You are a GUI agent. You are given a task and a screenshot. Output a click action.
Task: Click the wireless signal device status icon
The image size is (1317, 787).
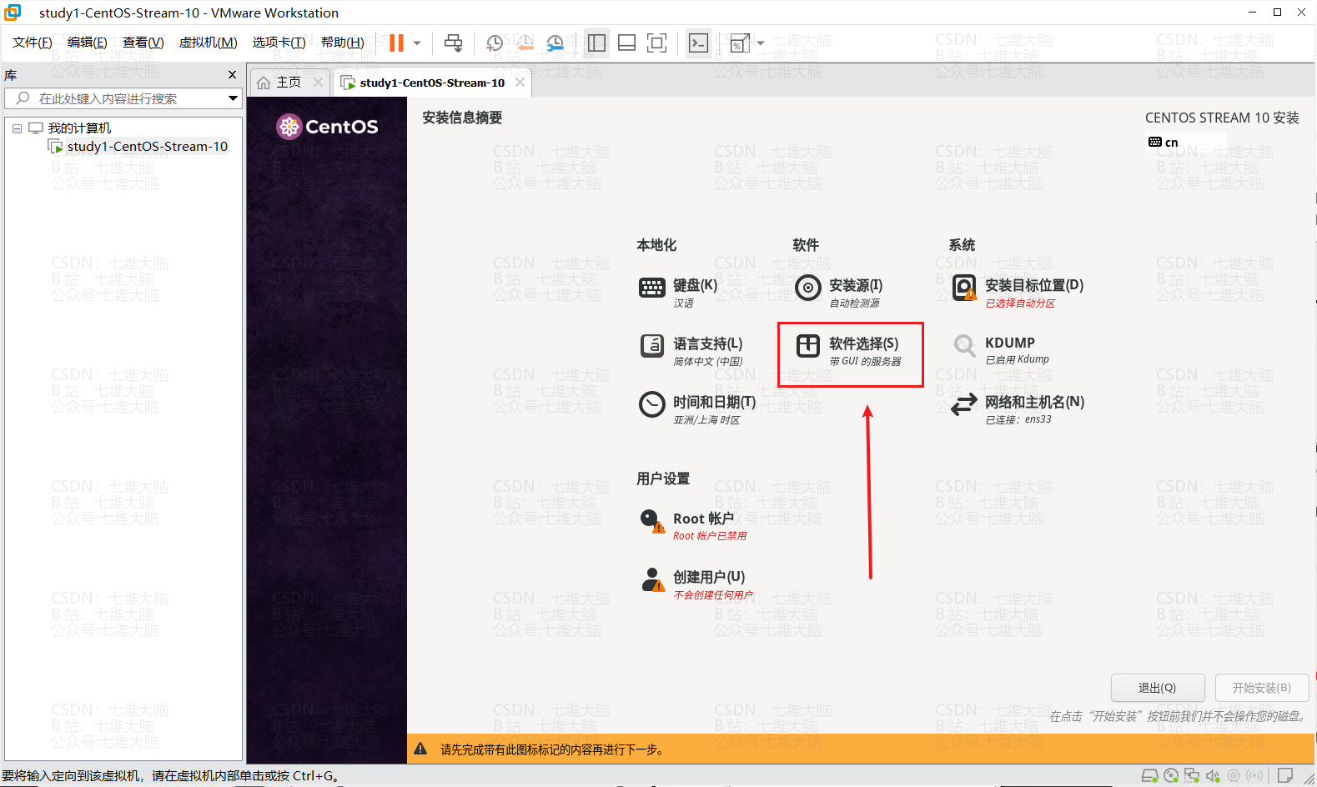1254,776
